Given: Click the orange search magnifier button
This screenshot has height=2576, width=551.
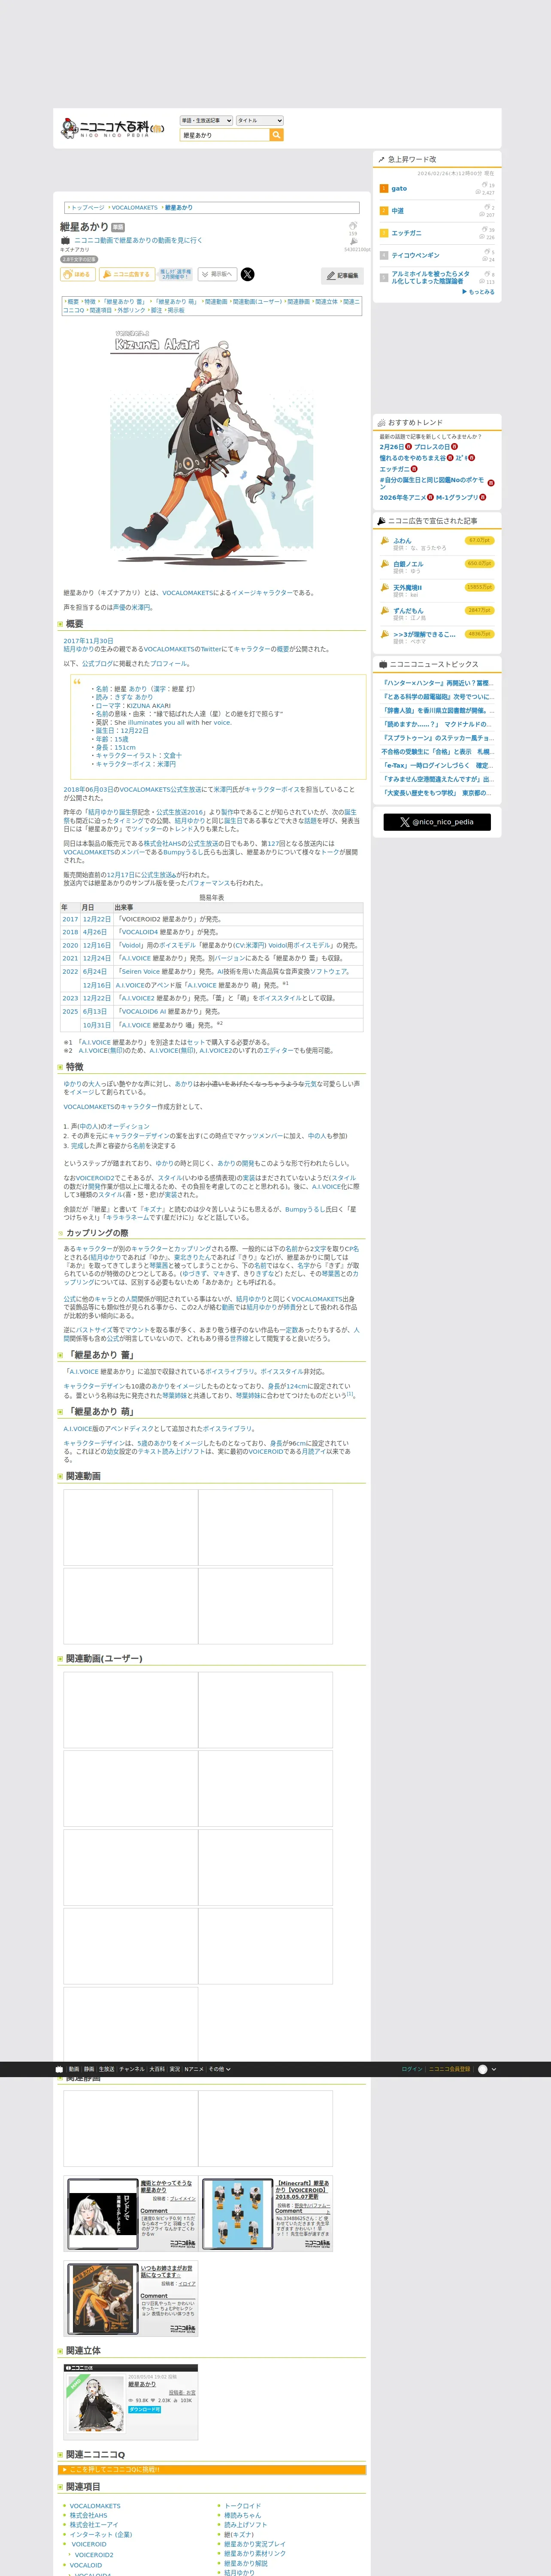Looking at the screenshot, I should point(277,135).
